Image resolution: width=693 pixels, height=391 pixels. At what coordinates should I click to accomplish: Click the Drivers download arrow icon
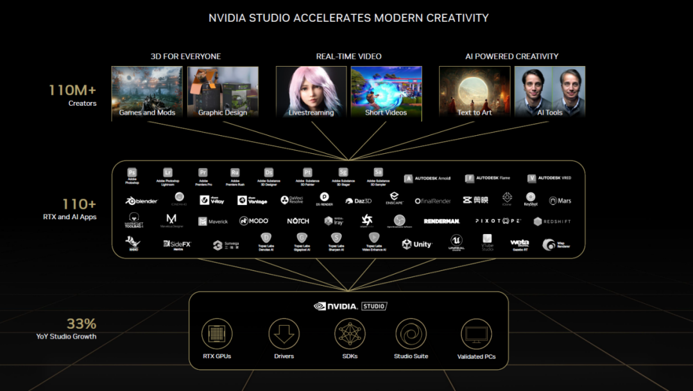[284, 333]
